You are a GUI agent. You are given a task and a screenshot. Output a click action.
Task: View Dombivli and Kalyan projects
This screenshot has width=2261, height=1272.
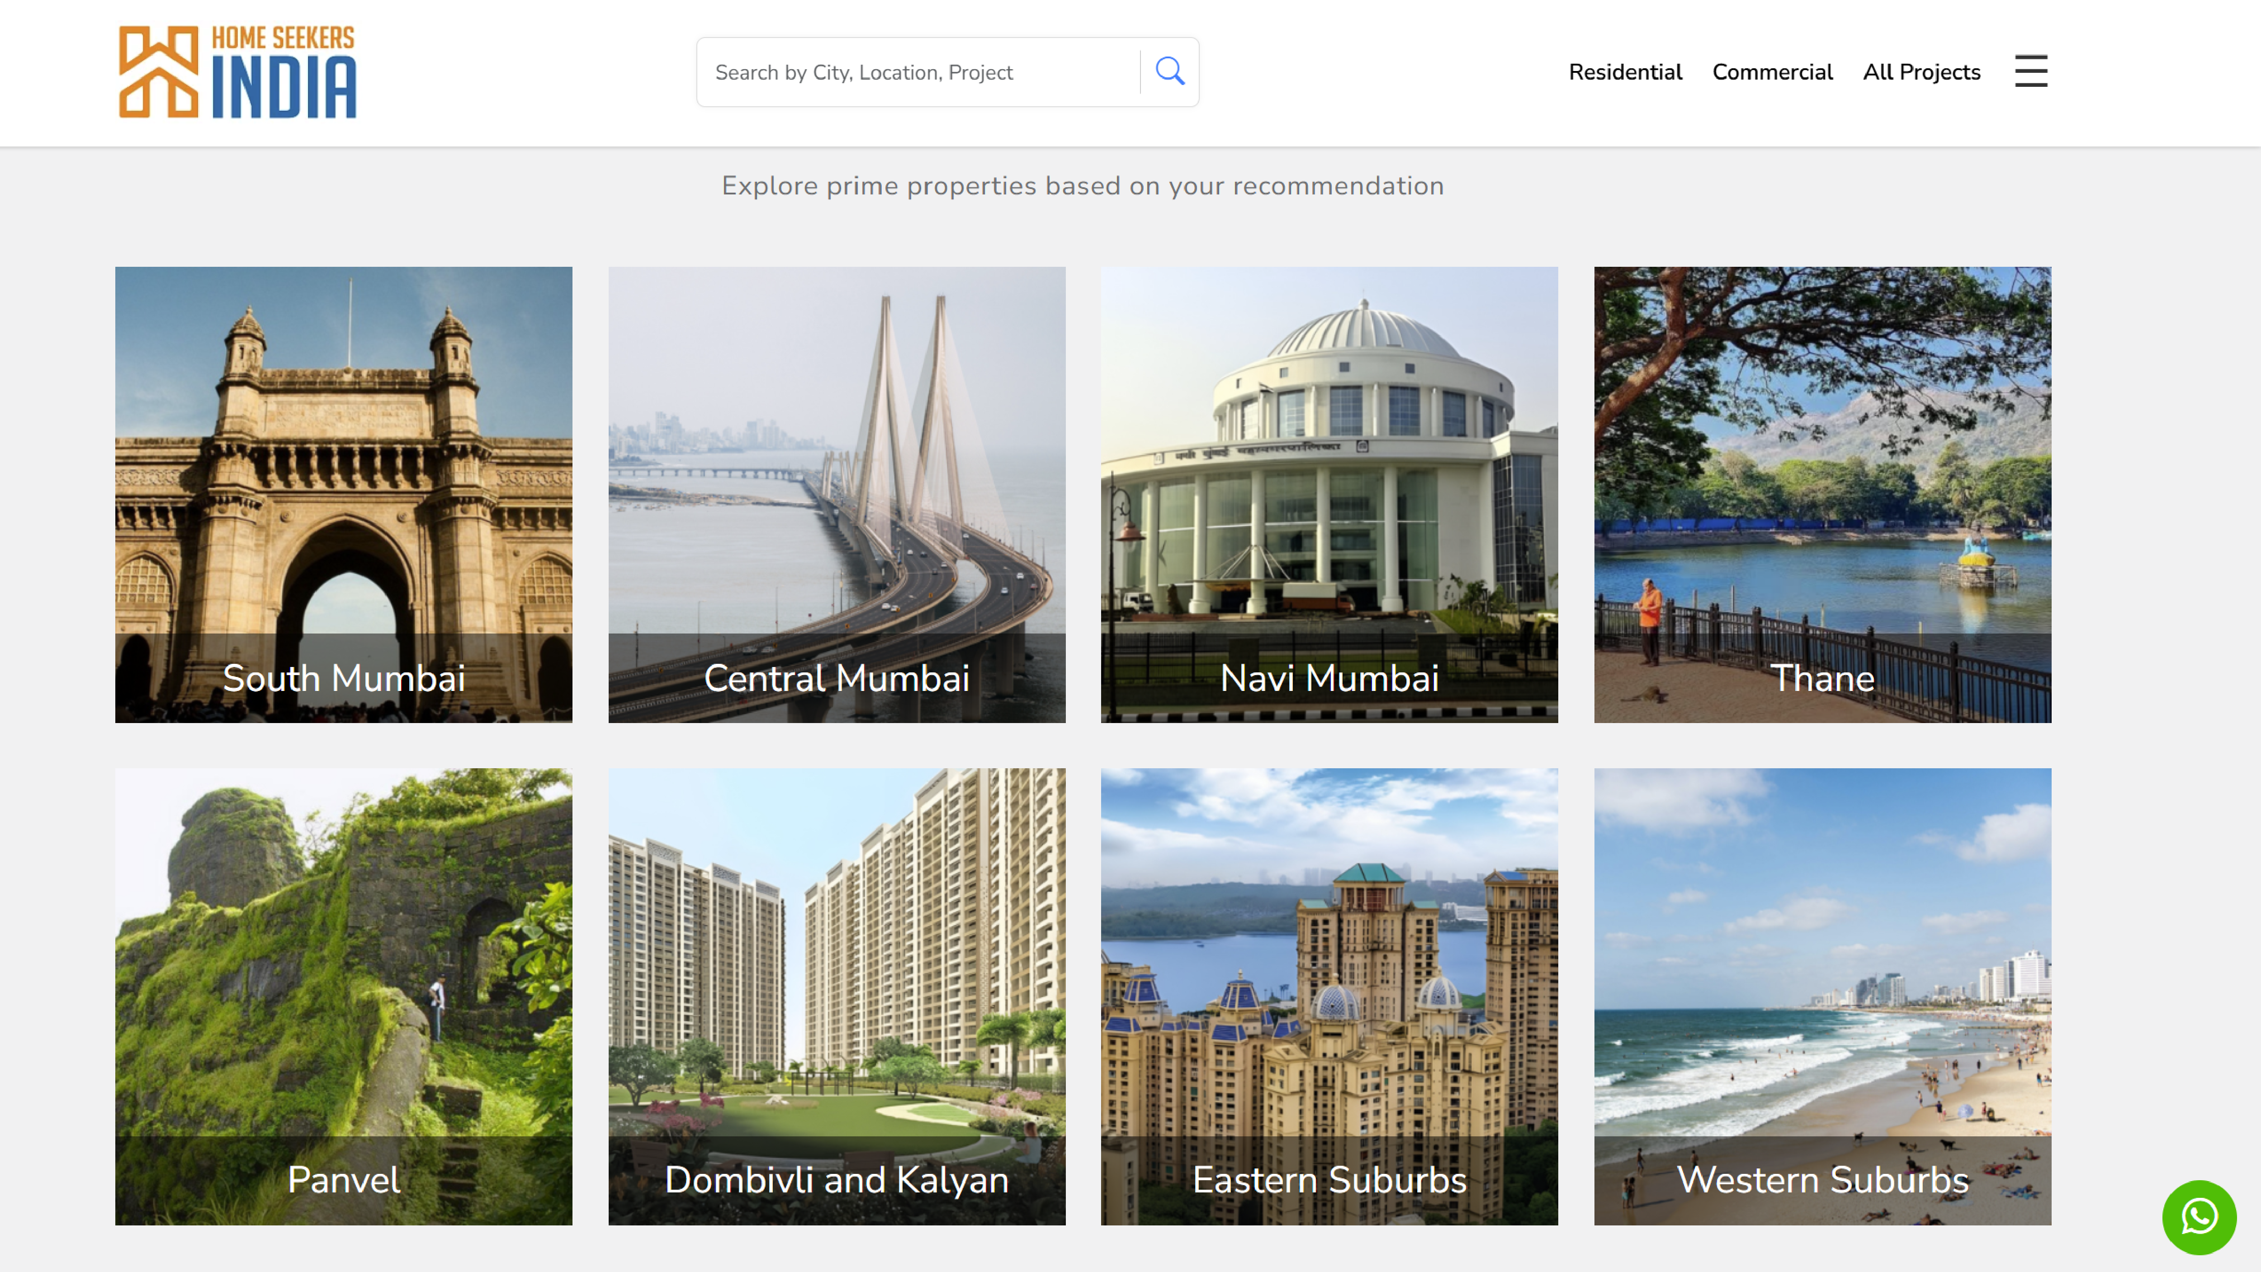[x=837, y=996]
